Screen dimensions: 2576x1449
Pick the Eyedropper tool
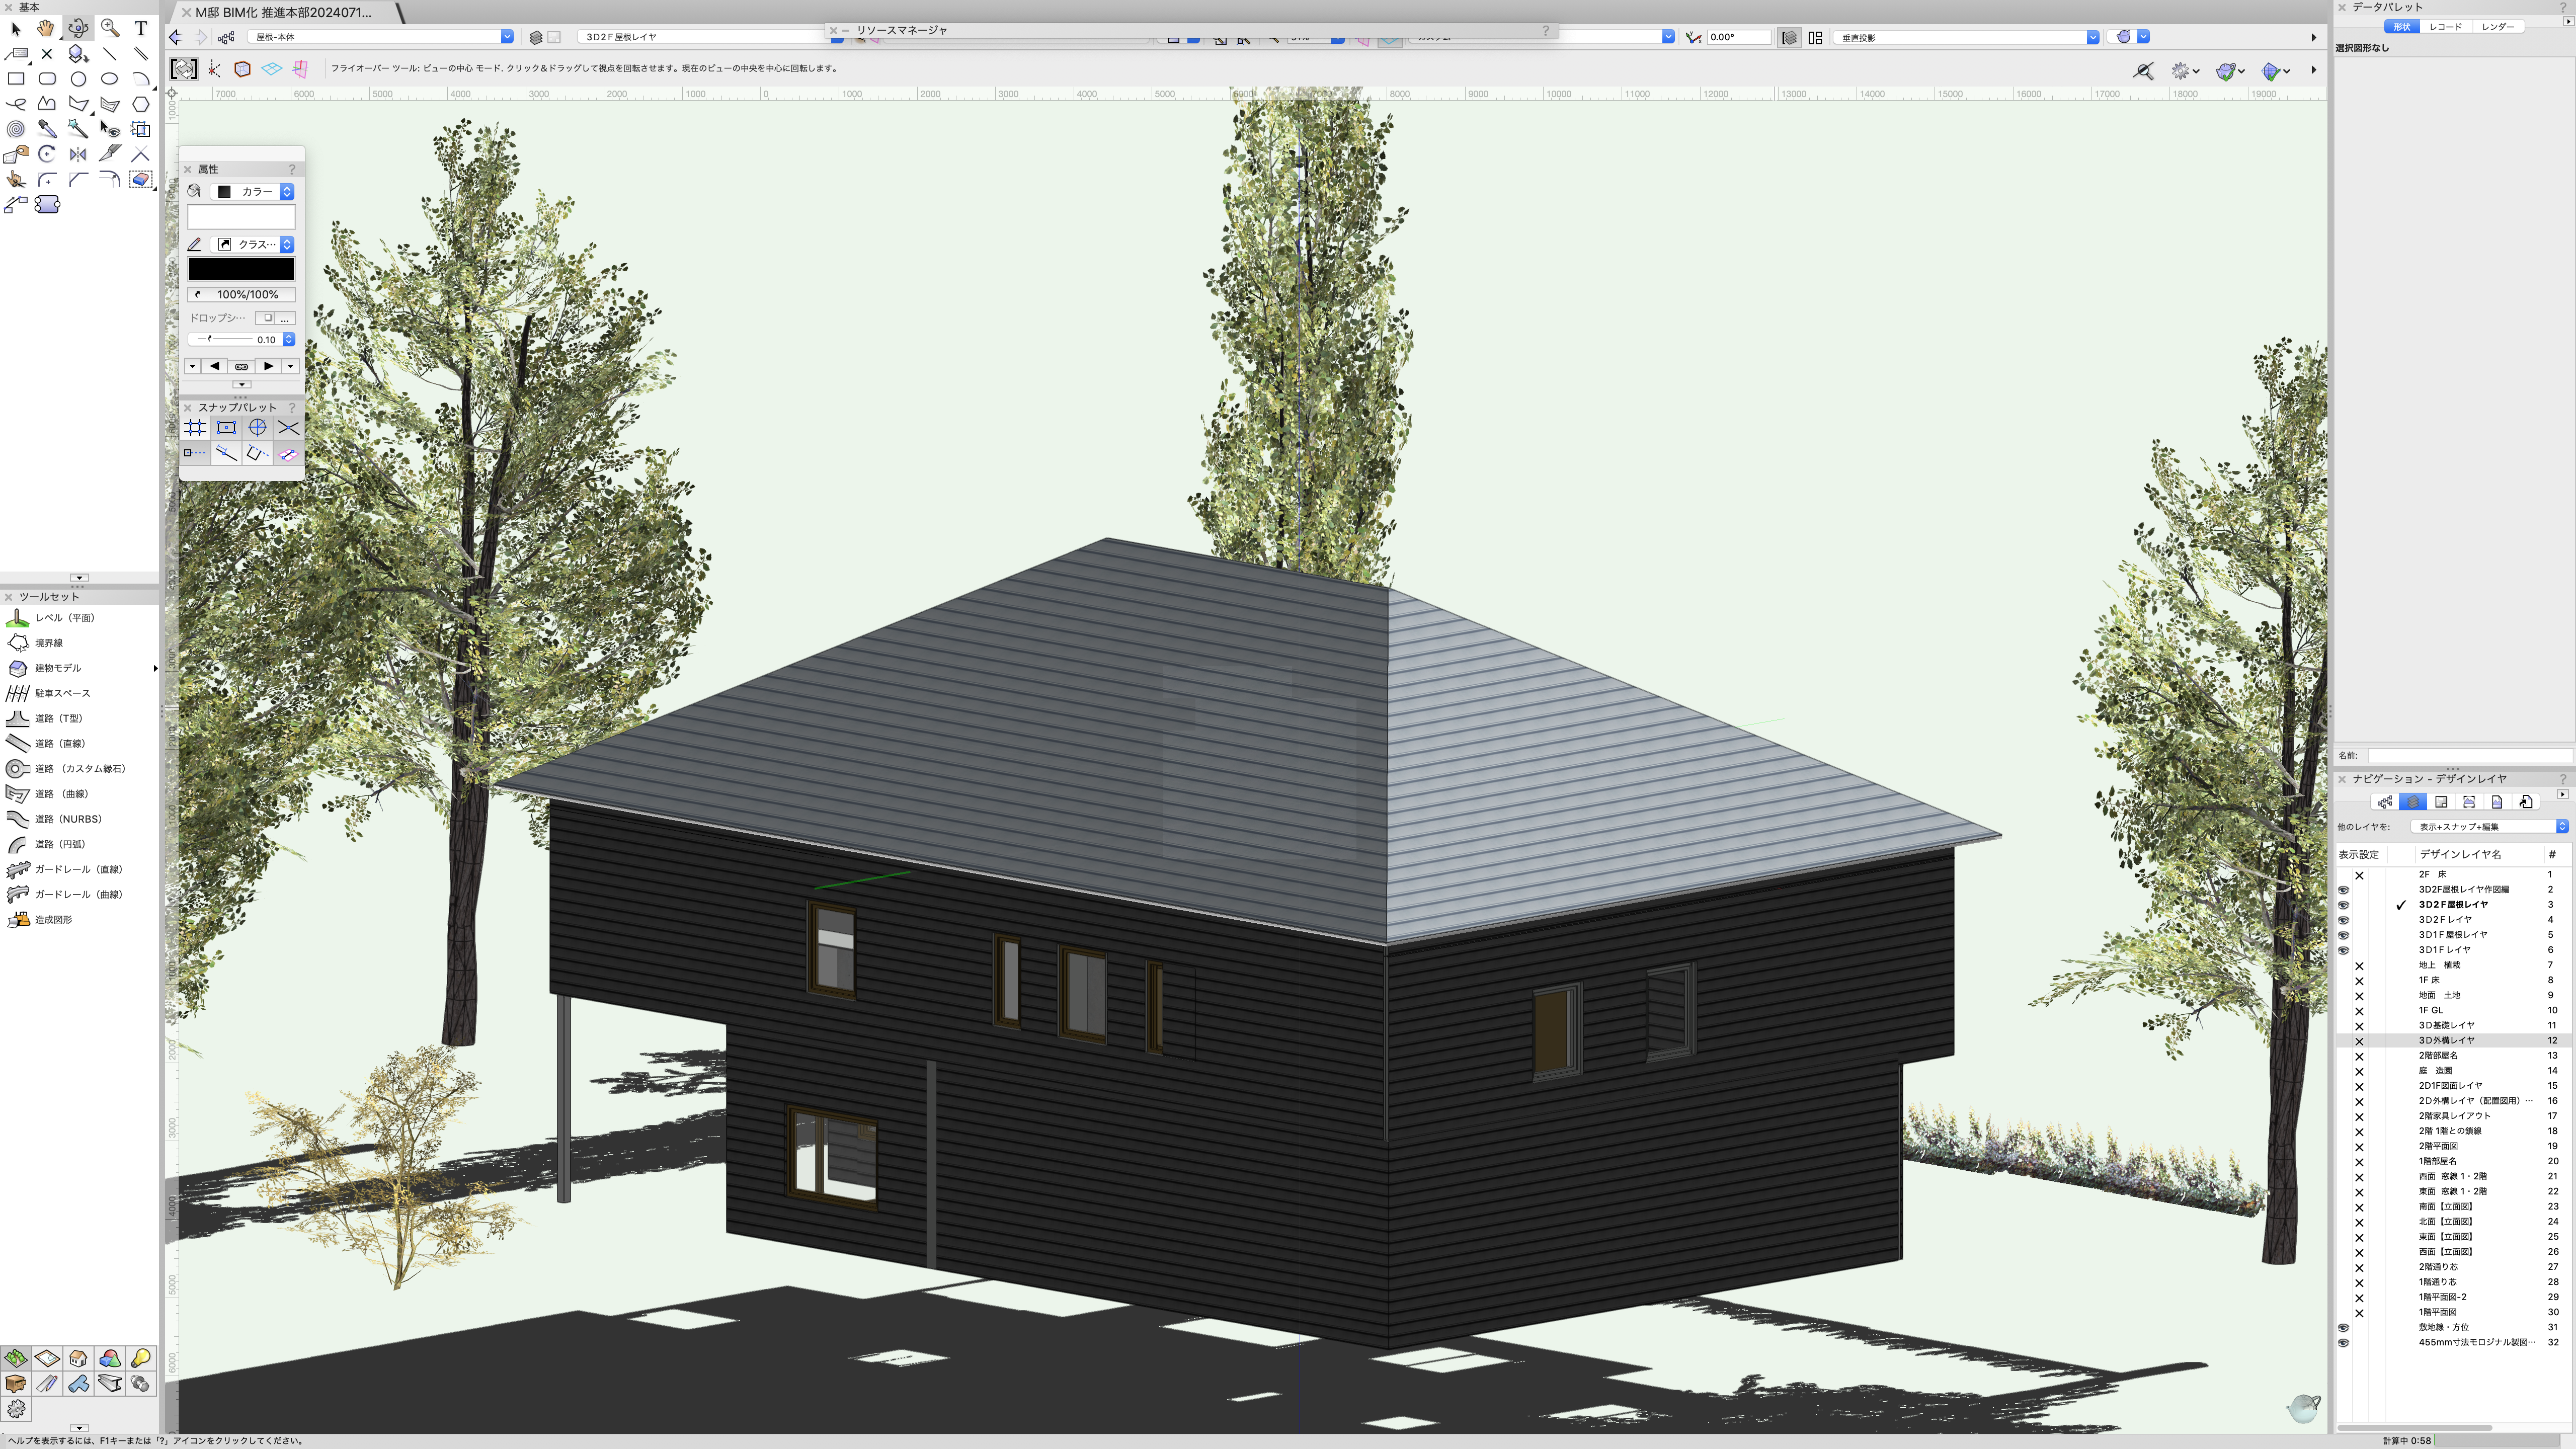coord(47,129)
